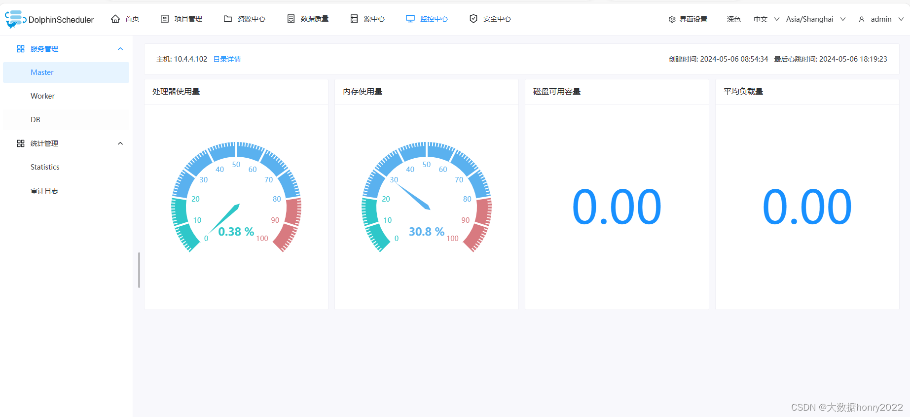The height and width of the screenshot is (417, 910).
Task: Click the 最后心跳时间 18:19:23 text
Action: 831,59
